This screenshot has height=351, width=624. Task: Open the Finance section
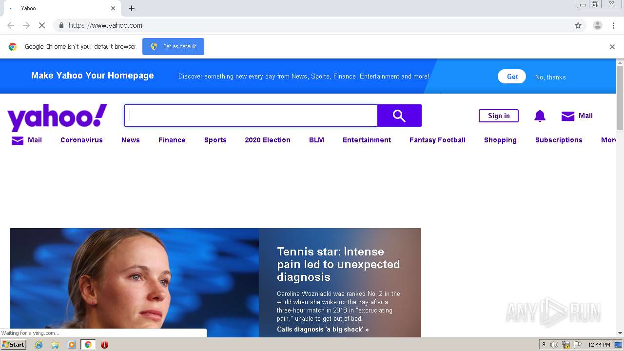click(x=172, y=140)
